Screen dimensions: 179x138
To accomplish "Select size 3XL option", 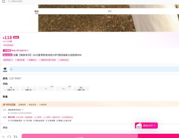I will click(x=81, y=89).
